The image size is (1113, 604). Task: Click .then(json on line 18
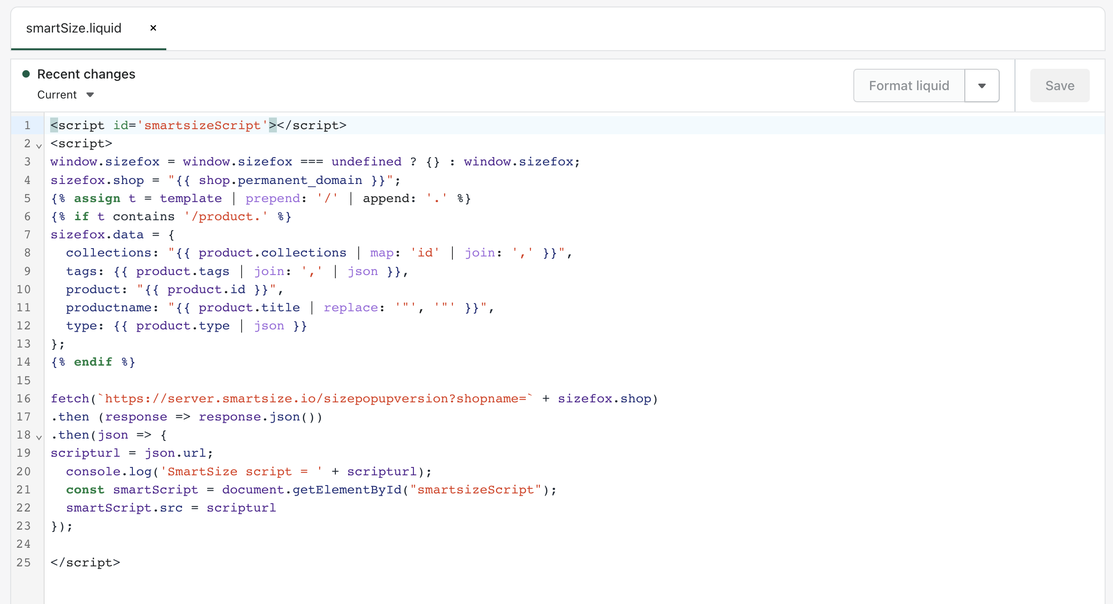[x=90, y=435]
